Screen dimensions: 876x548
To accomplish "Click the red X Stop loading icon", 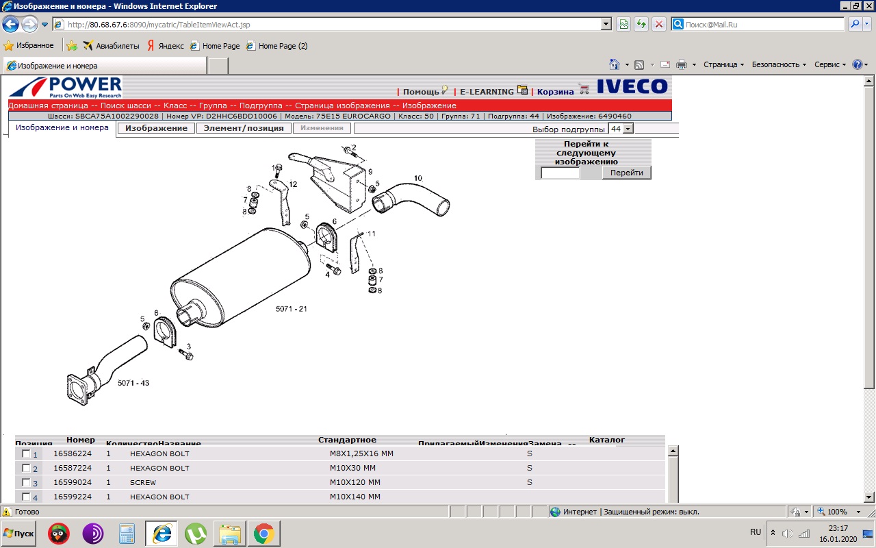I will (x=659, y=25).
